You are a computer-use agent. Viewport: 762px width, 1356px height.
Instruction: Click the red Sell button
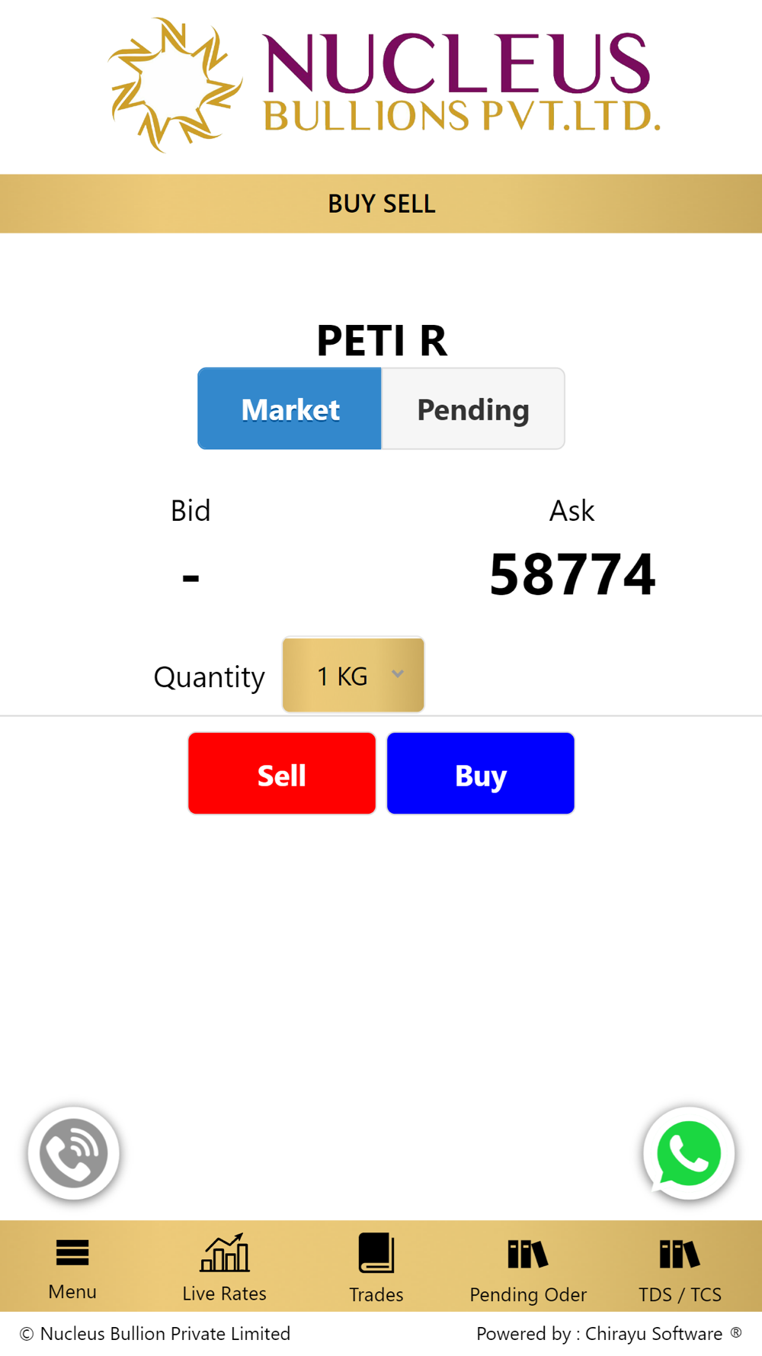point(282,773)
